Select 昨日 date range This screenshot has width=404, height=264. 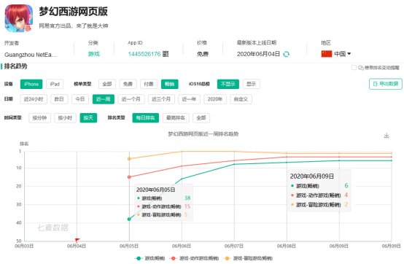(x=59, y=99)
